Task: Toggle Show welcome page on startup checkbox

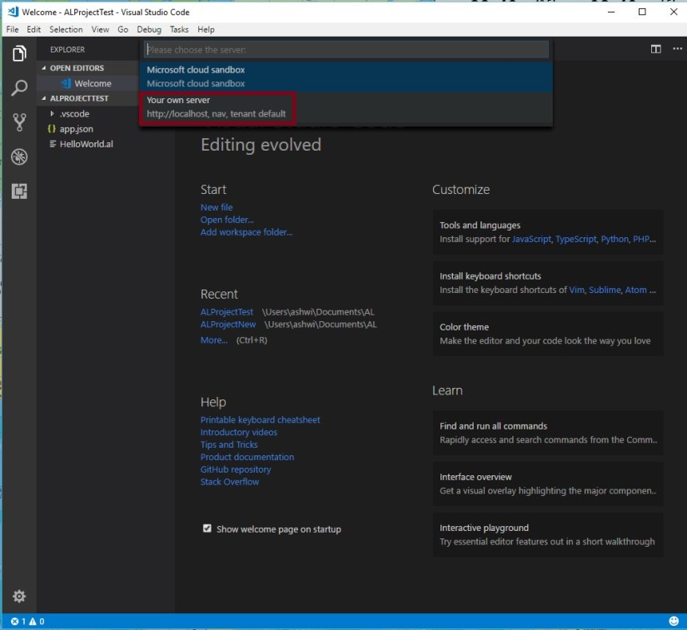Action: [207, 528]
